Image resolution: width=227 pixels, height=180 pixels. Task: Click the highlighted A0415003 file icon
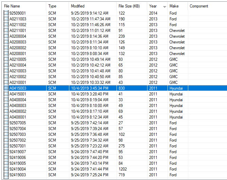(6, 88)
